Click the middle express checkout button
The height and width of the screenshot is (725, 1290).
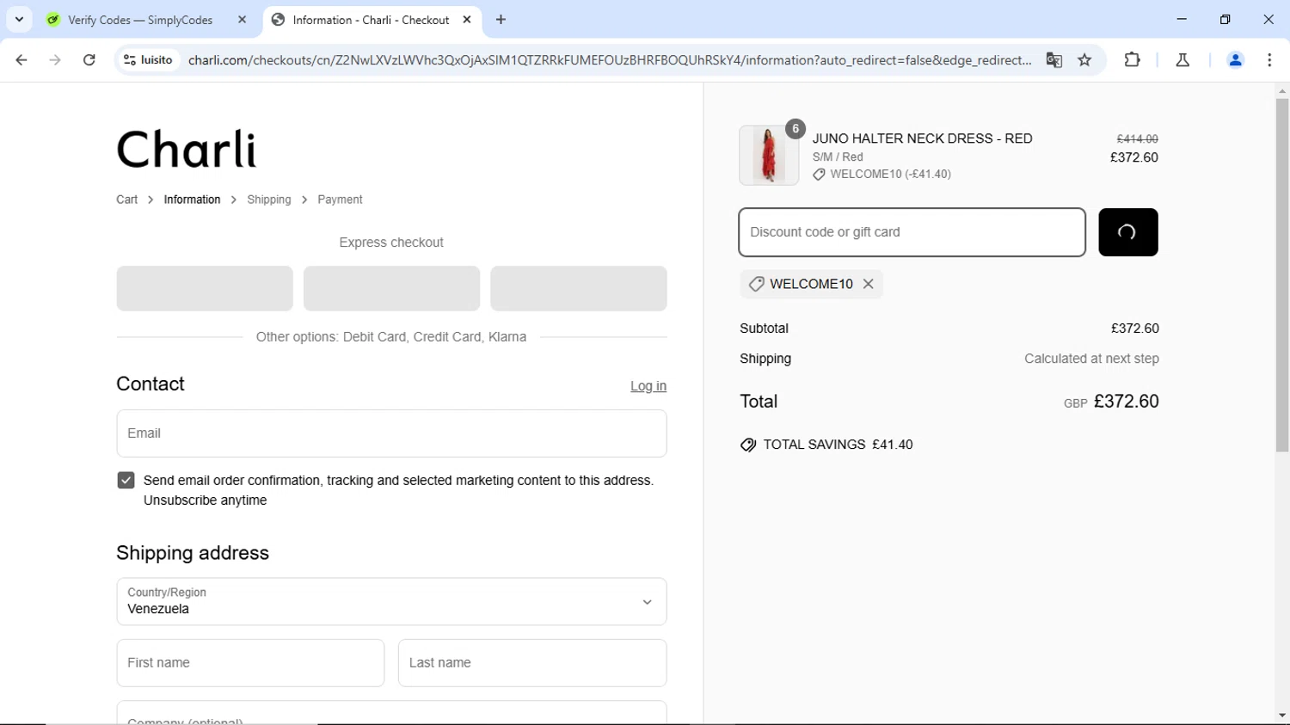(391, 288)
